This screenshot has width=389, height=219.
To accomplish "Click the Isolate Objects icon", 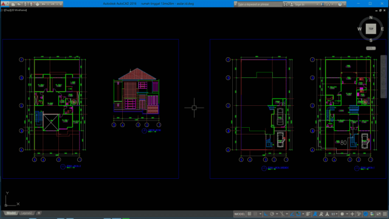I will [x=372, y=214].
